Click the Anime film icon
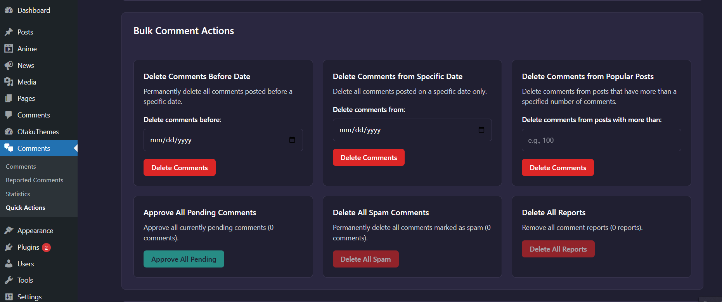This screenshot has height=302, width=722. tap(9, 49)
